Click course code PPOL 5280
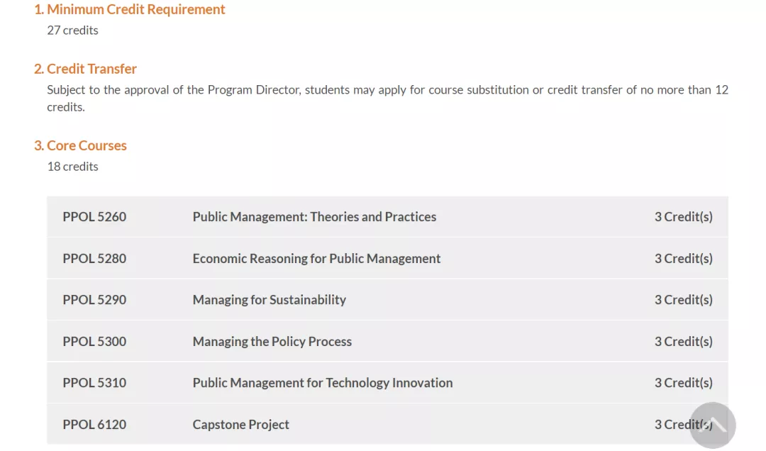The height and width of the screenshot is (451, 766). (x=94, y=259)
